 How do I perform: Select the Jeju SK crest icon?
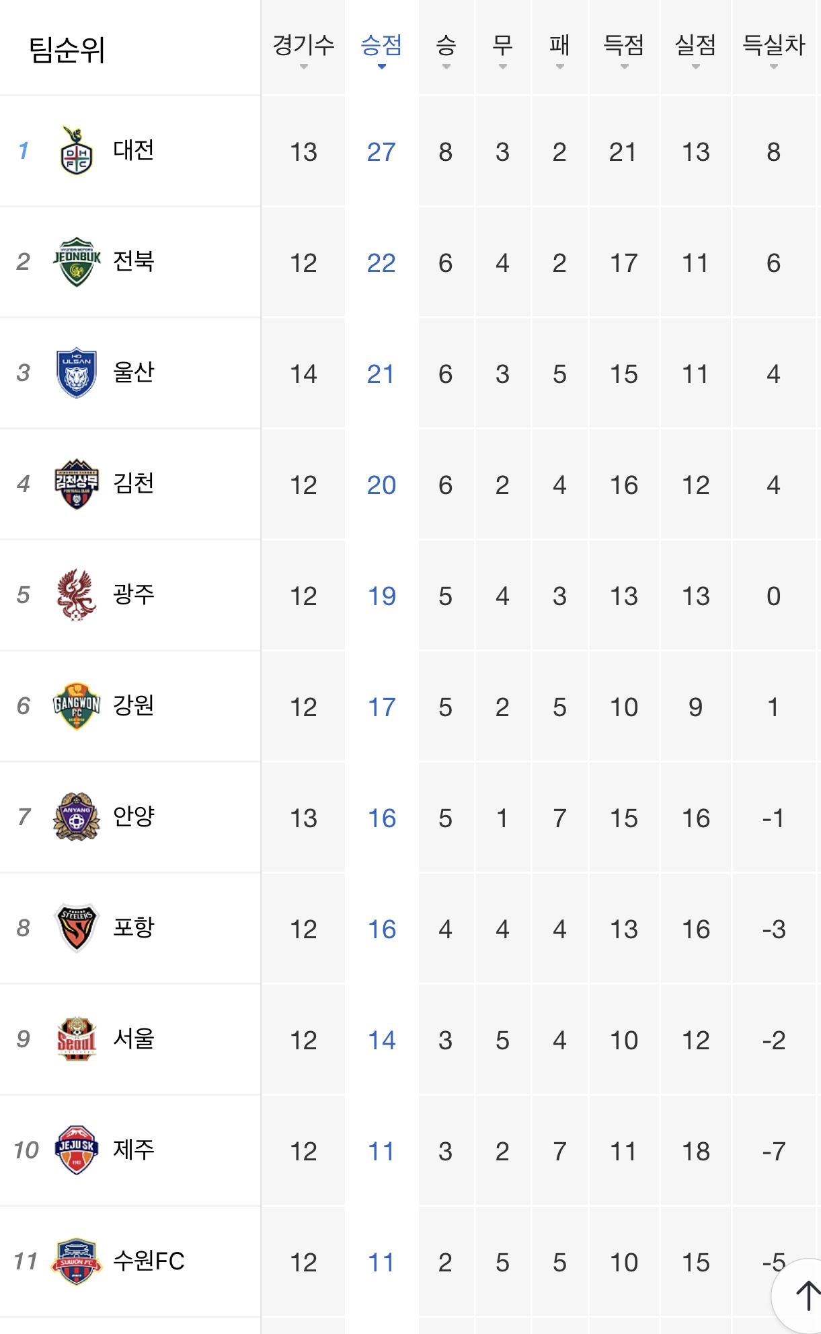77,1150
